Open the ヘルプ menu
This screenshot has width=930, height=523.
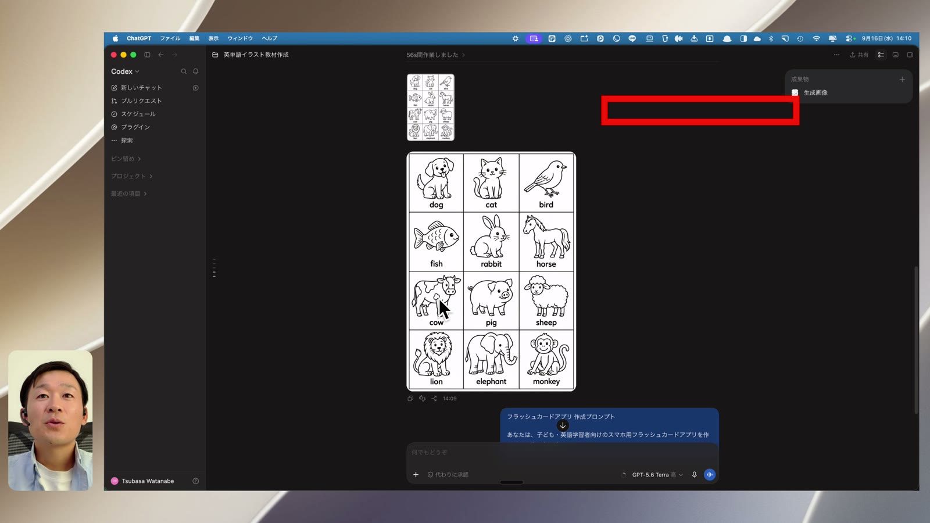point(269,38)
